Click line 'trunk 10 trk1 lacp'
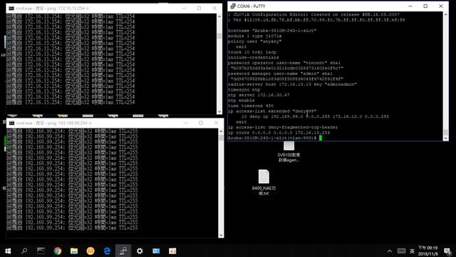 tap(252, 52)
